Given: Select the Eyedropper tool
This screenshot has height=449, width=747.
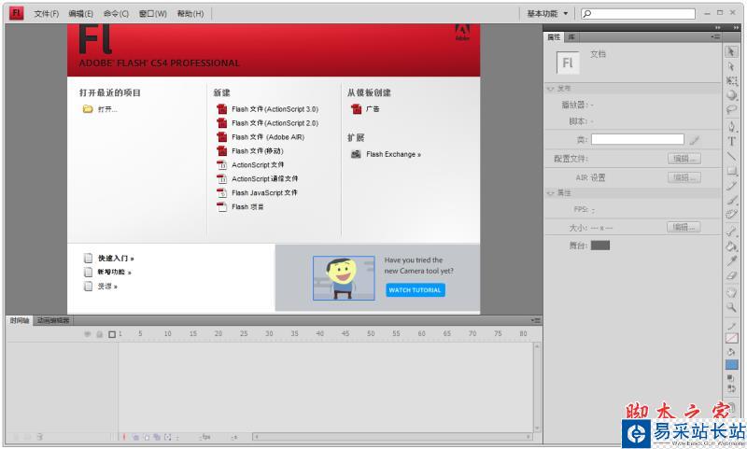Looking at the screenshot, I should pyautogui.click(x=731, y=261).
